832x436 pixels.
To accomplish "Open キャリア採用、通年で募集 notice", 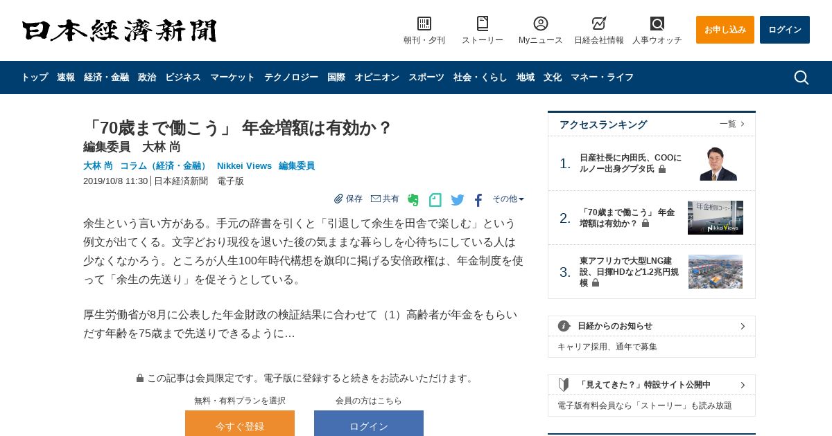I will pos(607,347).
